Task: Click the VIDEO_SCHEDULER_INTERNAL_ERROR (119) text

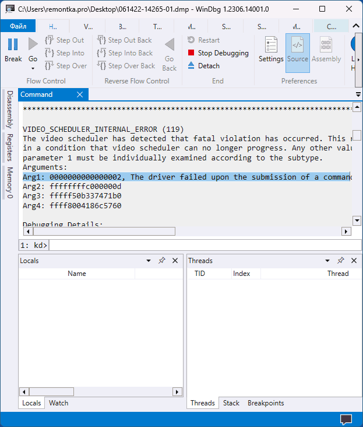Action: [103, 129]
